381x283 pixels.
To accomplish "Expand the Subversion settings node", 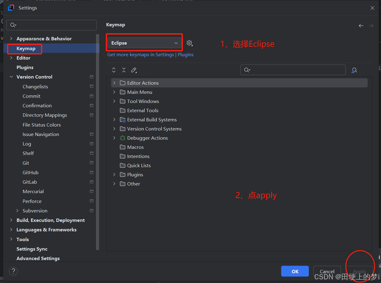I will click(x=17, y=211).
